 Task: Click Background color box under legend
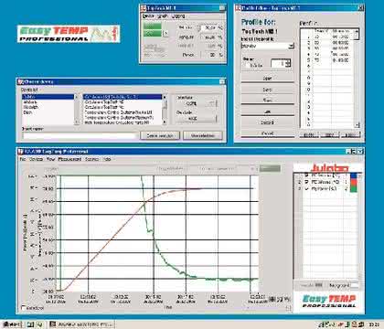click(x=355, y=285)
